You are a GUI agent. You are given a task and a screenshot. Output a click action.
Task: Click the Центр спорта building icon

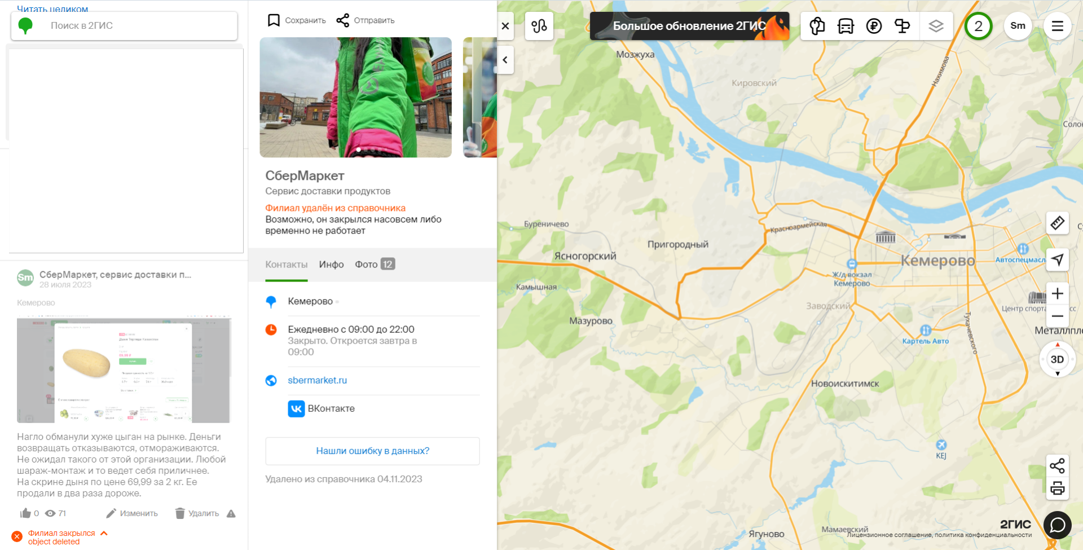click(1037, 297)
